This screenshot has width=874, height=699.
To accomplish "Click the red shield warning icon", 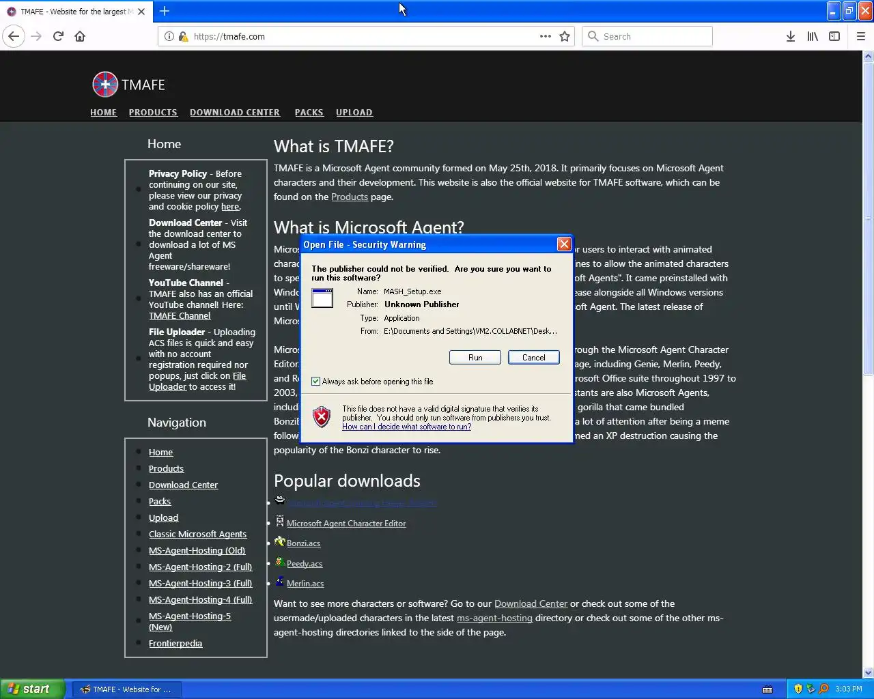I will (322, 416).
